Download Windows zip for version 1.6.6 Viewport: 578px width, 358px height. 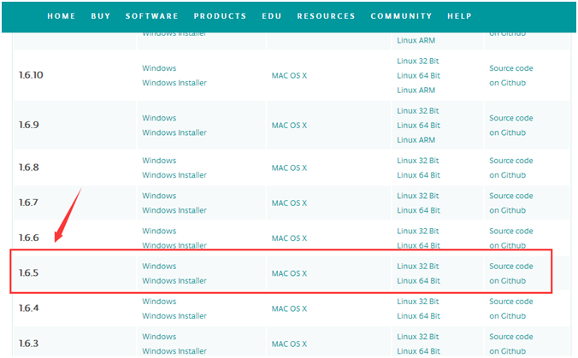point(159,231)
